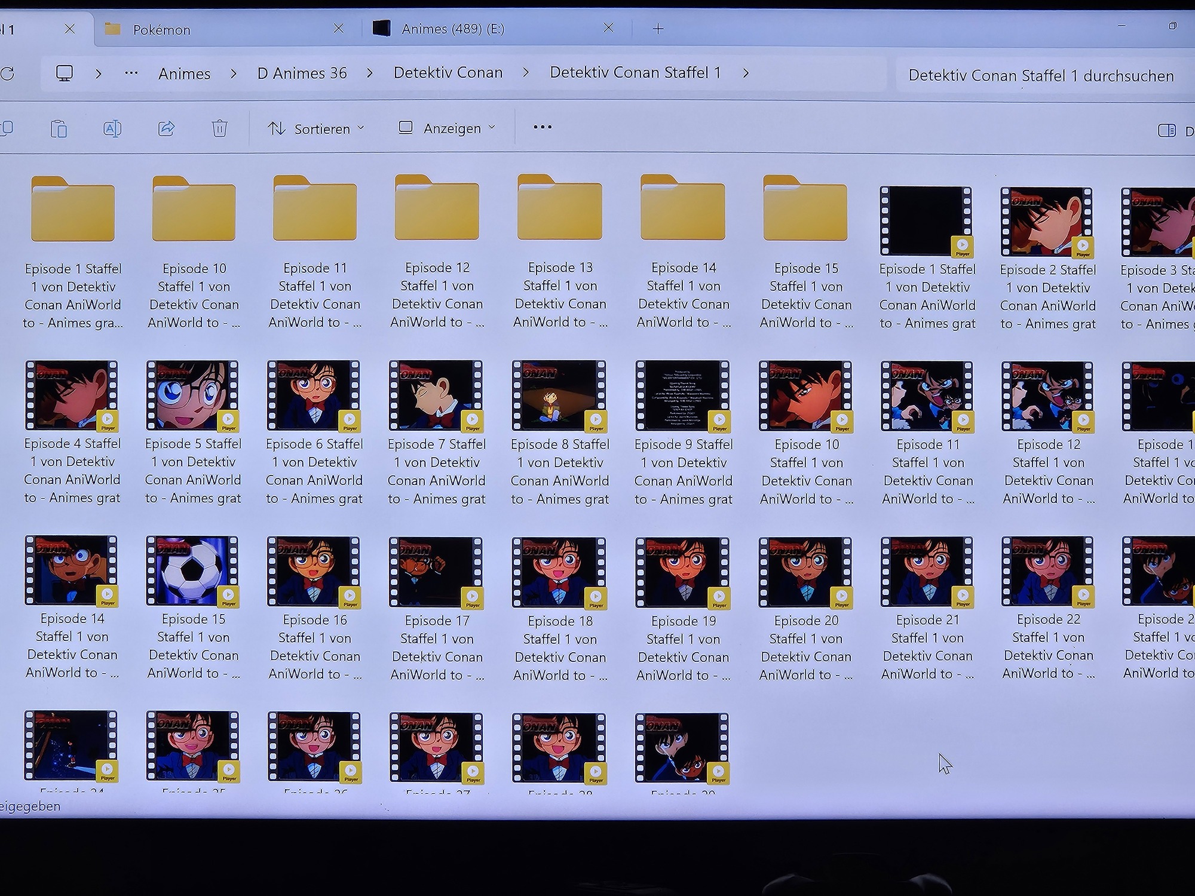Select Episode 15 soccer ball video thumbnail
The height and width of the screenshot is (896, 1195).
coord(192,570)
